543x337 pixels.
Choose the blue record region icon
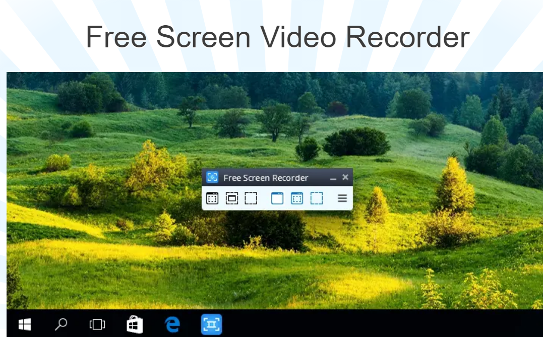[317, 198]
